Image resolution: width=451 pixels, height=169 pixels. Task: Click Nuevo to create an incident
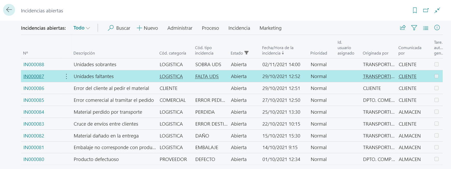pyautogui.click(x=147, y=28)
